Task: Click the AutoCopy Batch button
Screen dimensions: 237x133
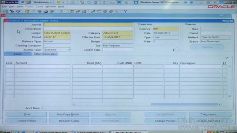Action: coord(69,115)
